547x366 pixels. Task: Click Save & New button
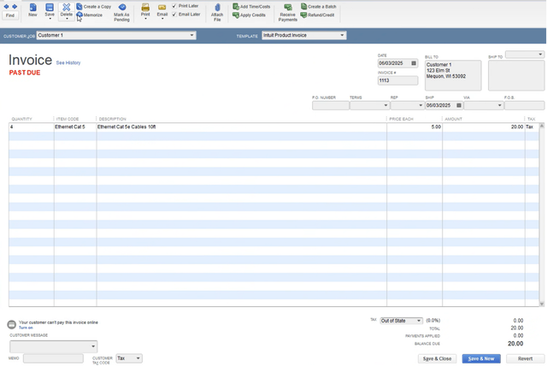click(x=481, y=358)
